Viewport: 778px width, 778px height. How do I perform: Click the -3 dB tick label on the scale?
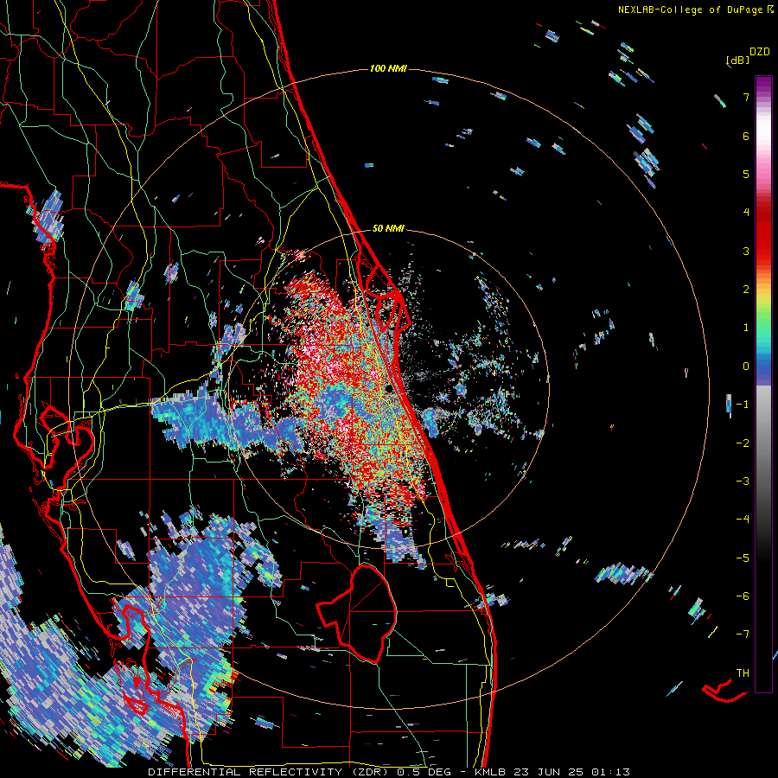tap(743, 481)
